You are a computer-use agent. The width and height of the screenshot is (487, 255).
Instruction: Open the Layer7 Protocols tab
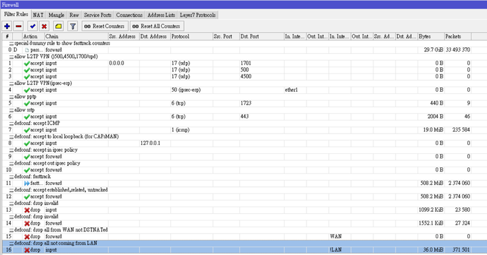coord(198,15)
